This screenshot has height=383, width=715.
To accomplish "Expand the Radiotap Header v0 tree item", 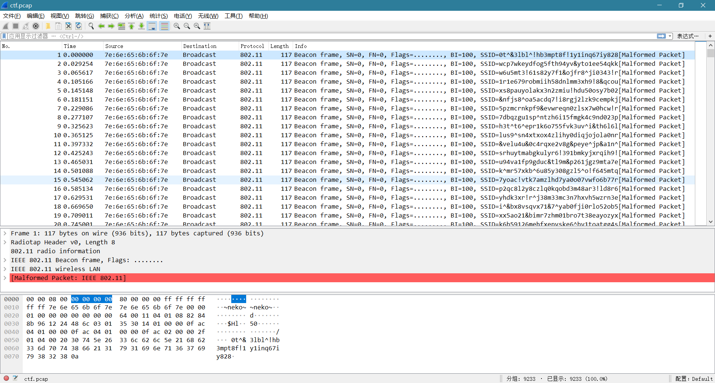I will pyautogui.click(x=5, y=242).
